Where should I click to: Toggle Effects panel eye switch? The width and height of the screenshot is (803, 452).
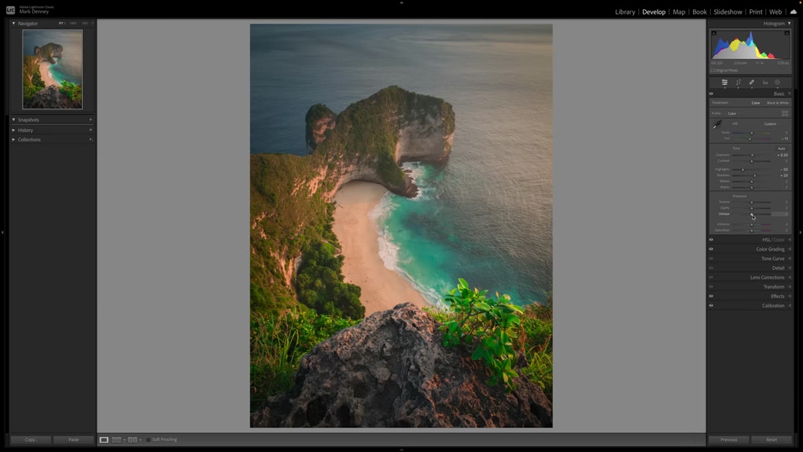(x=711, y=296)
